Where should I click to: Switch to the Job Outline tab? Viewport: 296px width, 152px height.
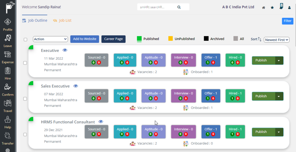(x=35, y=20)
